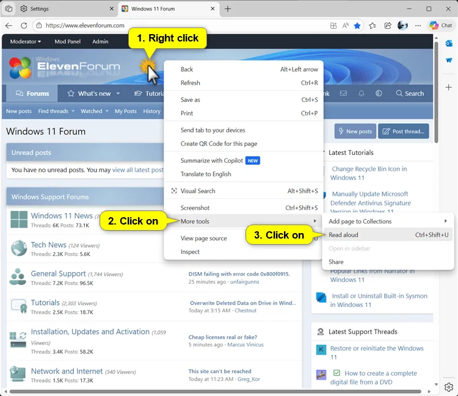Viewport: 458px width, 396px height.
Task: Select Back in the context menu
Action: [x=244, y=70]
